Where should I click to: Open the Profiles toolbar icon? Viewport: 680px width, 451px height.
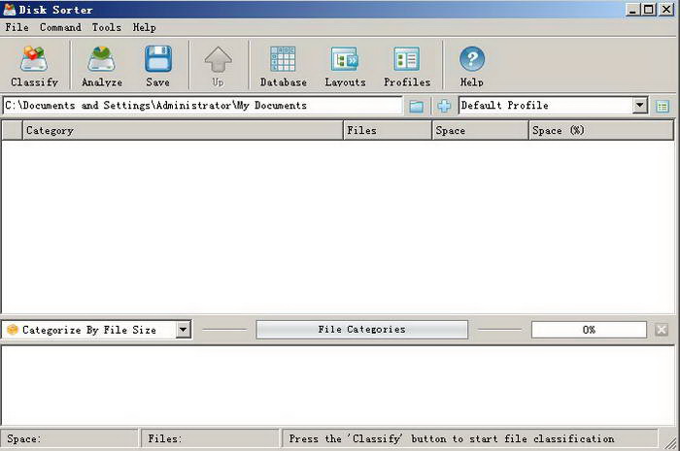(407, 66)
